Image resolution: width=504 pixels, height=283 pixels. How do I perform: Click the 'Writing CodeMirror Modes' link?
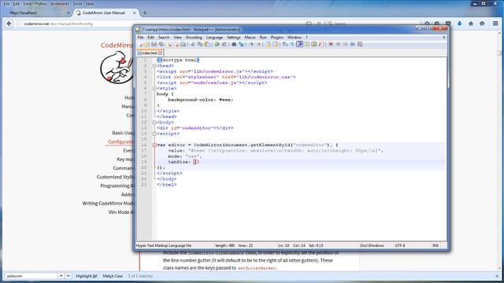coord(108,204)
